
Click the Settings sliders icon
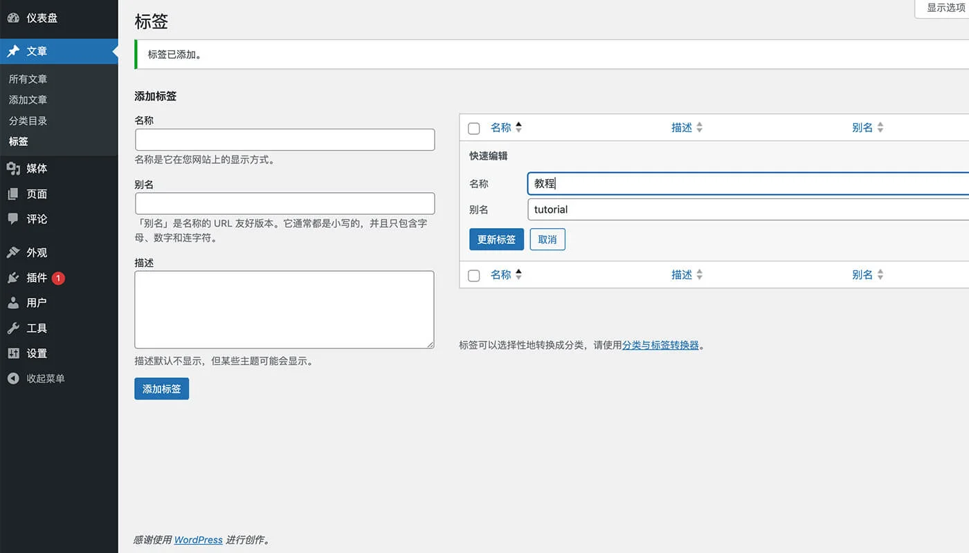13,353
